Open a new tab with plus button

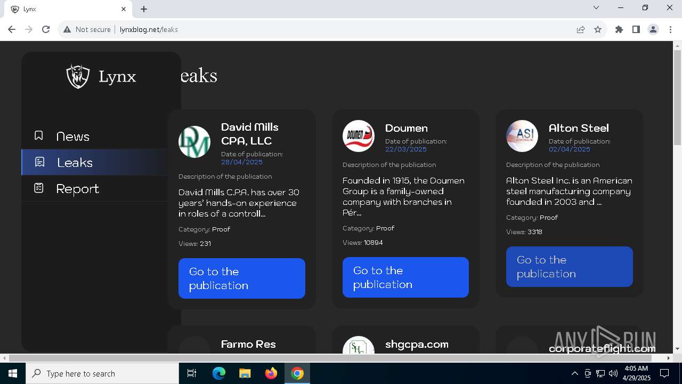pyautogui.click(x=144, y=9)
